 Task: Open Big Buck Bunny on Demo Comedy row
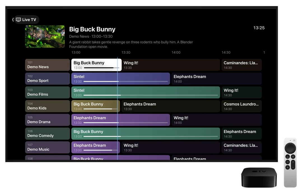[x=146, y=134]
